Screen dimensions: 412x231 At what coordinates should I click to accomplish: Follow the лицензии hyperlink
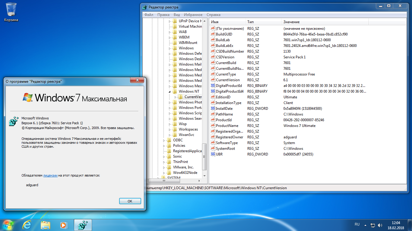[50, 175]
